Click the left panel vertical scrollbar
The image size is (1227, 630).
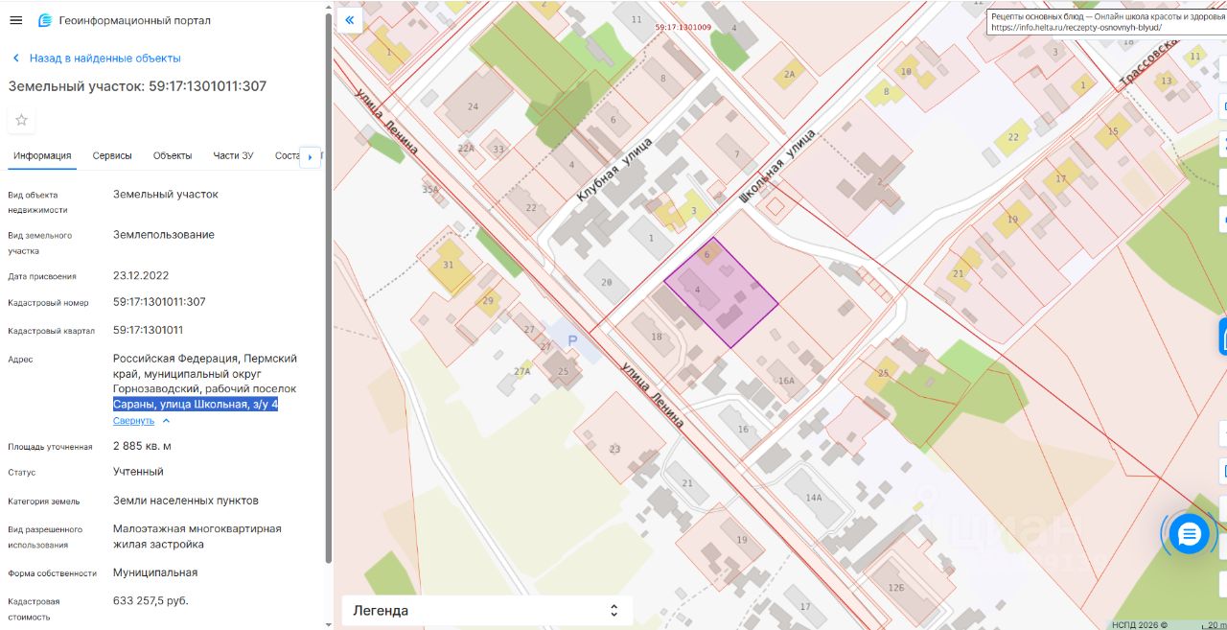tap(329, 288)
